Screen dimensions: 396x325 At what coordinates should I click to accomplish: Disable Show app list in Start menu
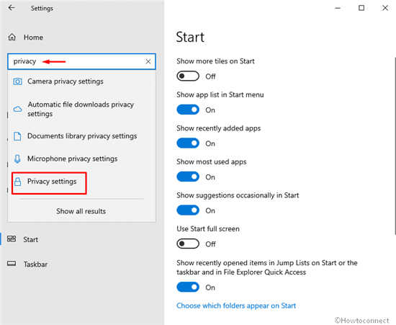[188, 110]
